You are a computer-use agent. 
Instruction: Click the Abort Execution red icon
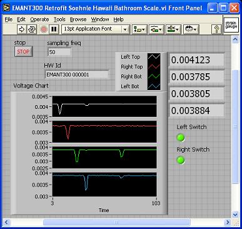tap(44, 29)
